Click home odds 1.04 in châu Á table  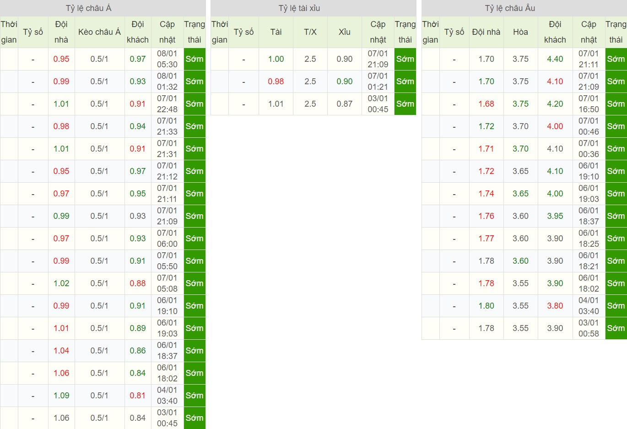(61, 351)
